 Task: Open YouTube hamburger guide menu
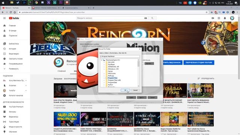(x=4, y=18)
